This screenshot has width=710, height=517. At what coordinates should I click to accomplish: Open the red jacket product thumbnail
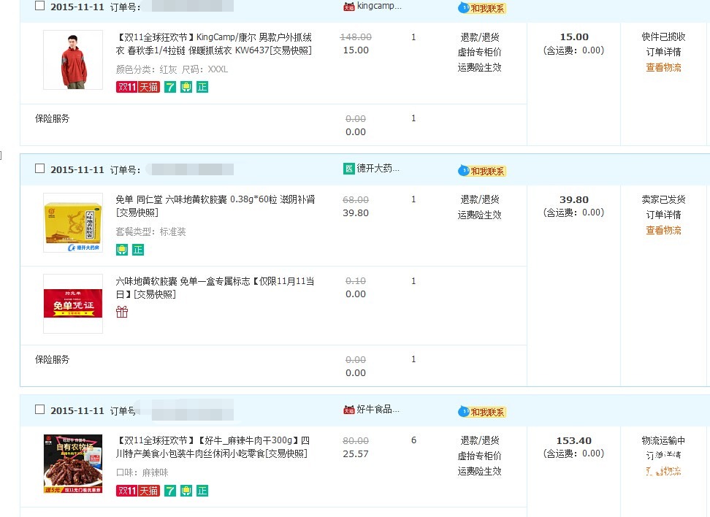73,60
